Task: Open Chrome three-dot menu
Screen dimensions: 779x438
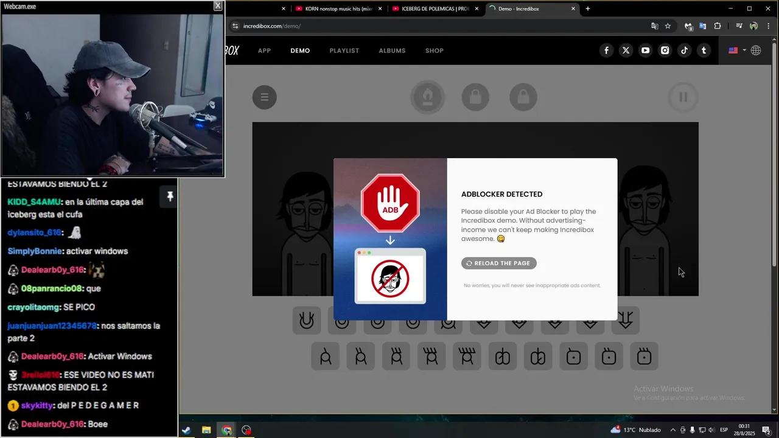Action: point(767,26)
